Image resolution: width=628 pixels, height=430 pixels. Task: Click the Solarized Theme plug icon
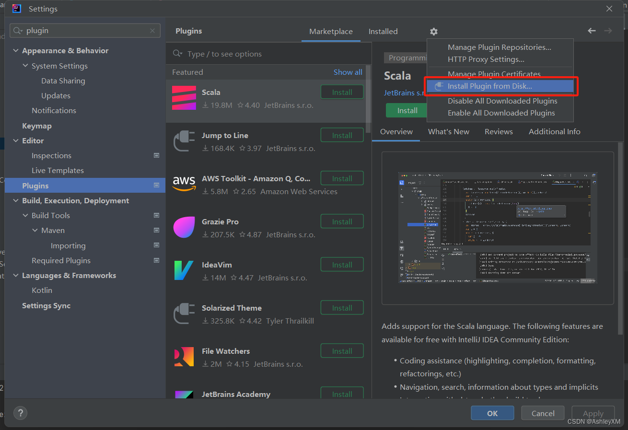click(x=184, y=314)
